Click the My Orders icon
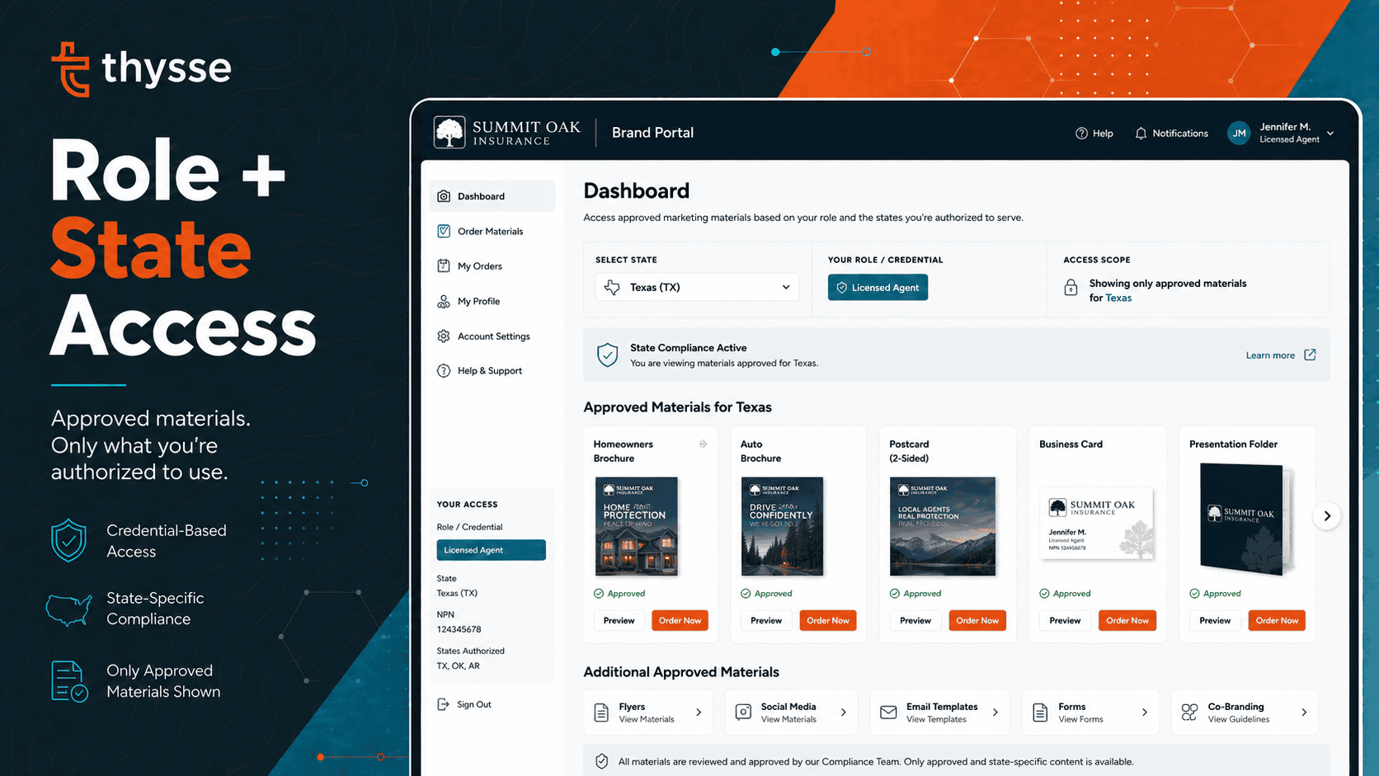Screen dimensions: 1379x776 (444, 266)
